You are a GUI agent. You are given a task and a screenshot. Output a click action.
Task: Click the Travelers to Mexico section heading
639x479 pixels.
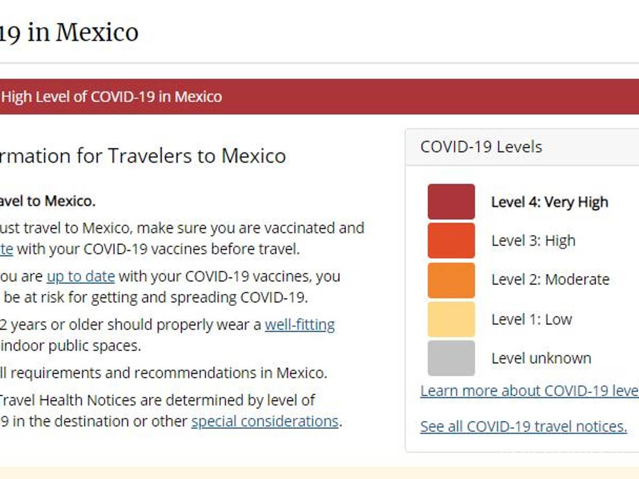144,156
